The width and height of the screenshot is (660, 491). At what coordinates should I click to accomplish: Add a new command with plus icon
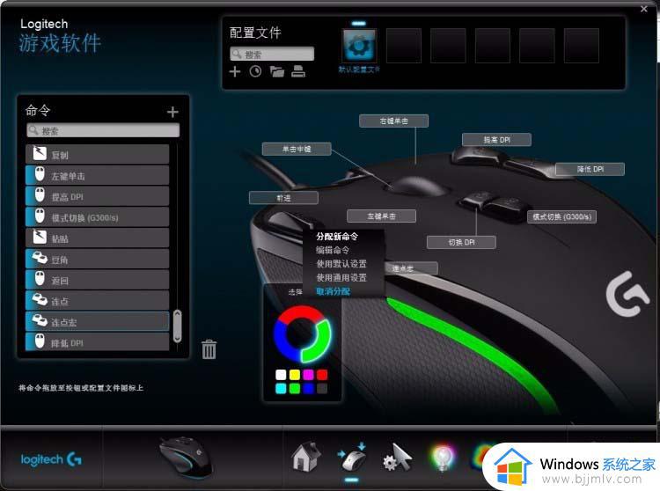coord(172,112)
